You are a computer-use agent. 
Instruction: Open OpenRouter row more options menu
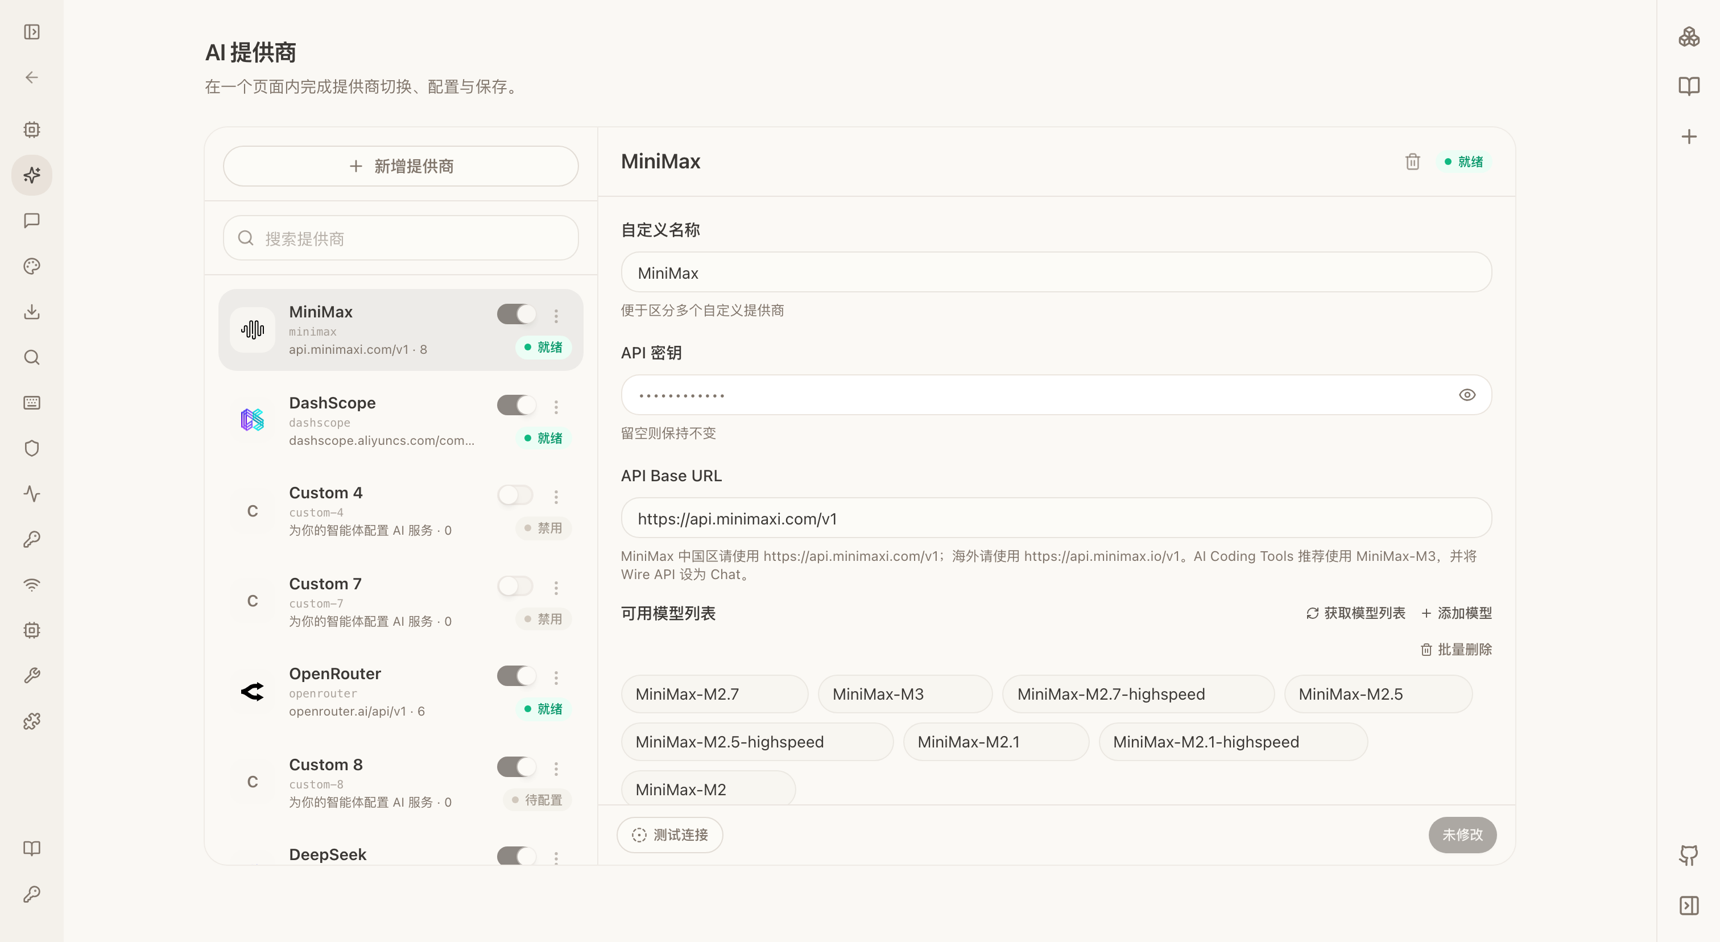click(x=556, y=677)
